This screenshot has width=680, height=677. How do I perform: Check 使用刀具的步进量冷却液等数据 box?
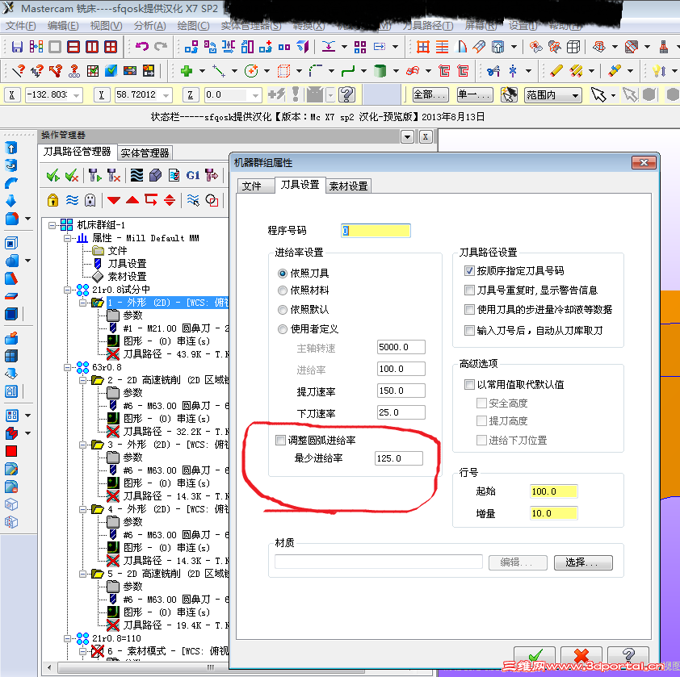469,310
